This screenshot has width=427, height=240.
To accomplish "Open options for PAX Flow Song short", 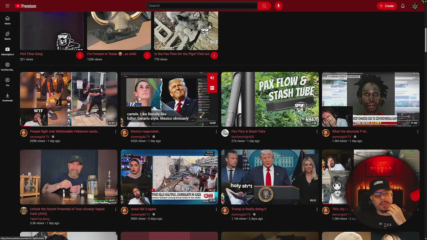I will click(80, 56).
